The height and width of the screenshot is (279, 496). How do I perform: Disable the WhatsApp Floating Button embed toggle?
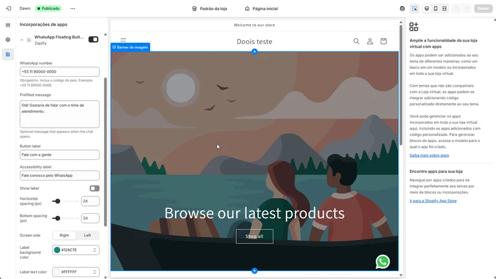(x=94, y=39)
